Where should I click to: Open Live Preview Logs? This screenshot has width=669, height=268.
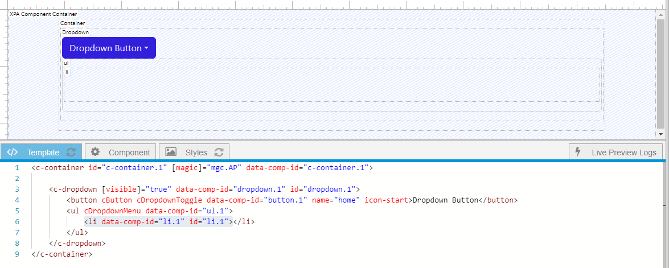(615, 152)
